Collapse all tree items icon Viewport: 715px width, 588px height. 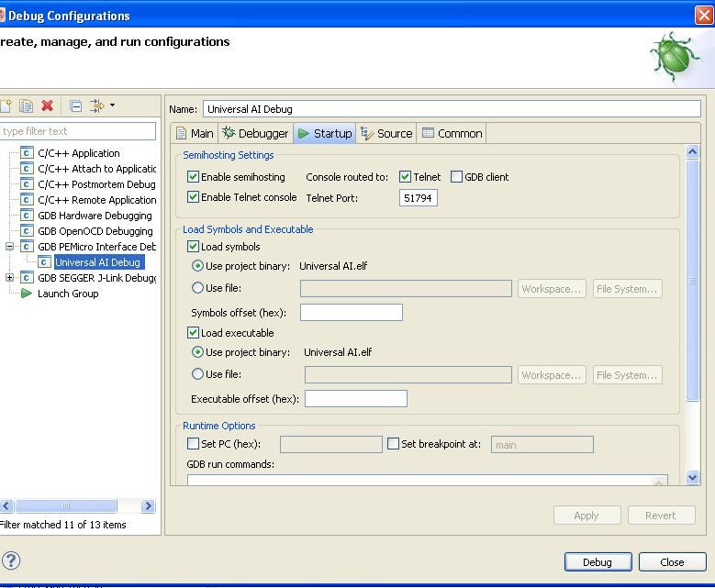pyautogui.click(x=75, y=106)
